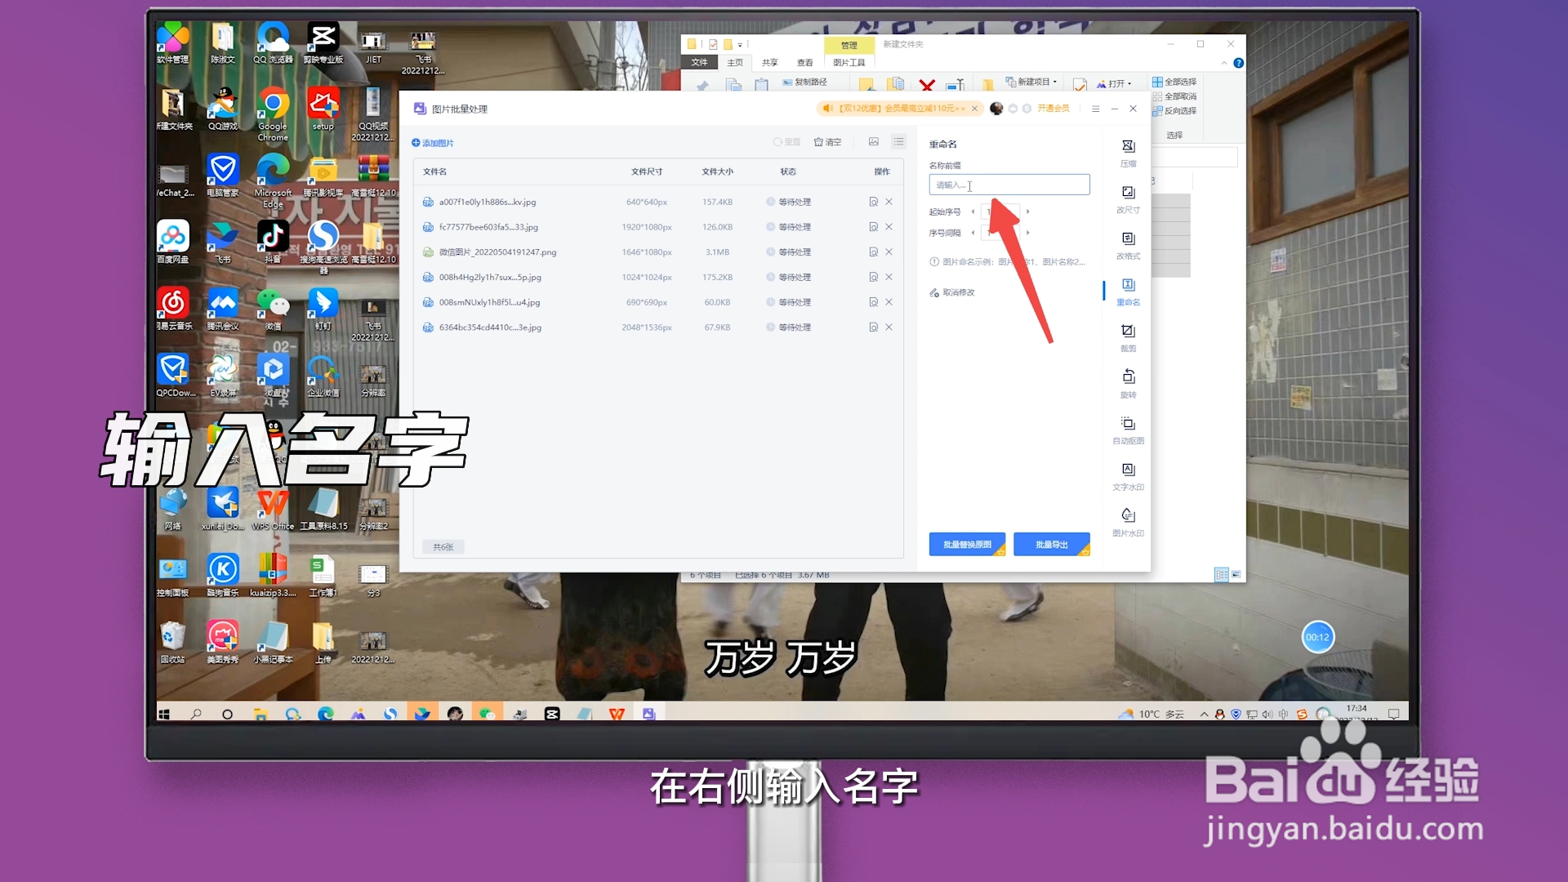Open the notification center in taskbar
The width and height of the screenshot is (1568, 882).
[x=1393, y=714]
